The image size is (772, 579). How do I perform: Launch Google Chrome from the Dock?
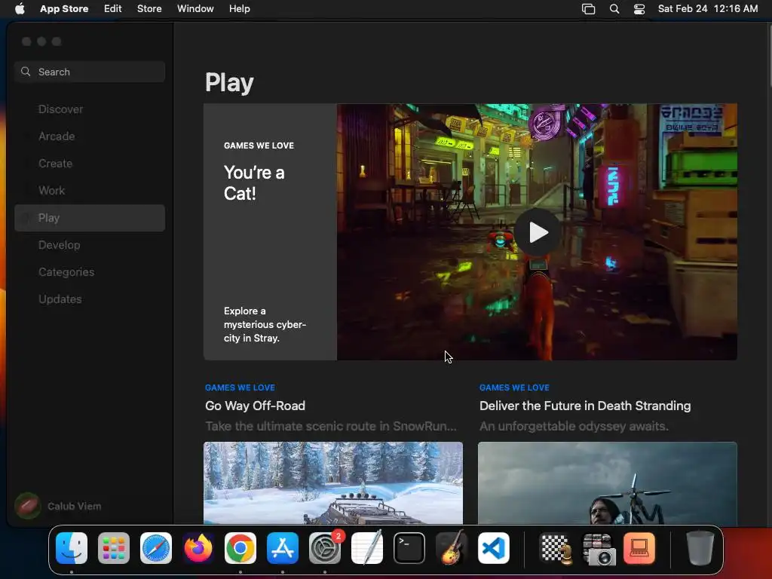pyautogui.click(x=240, y=548)
